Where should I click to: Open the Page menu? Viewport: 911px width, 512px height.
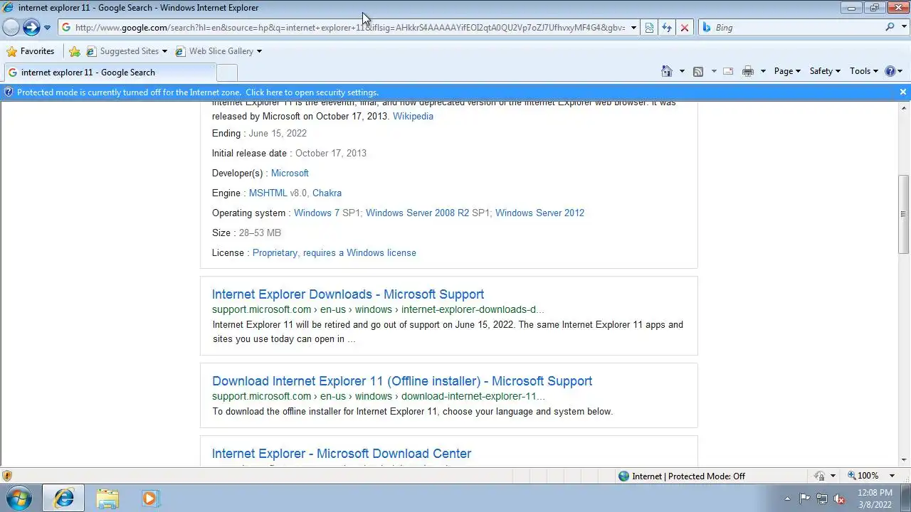point(787,71)
